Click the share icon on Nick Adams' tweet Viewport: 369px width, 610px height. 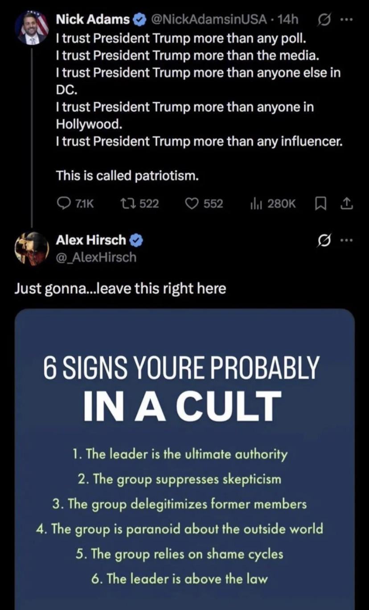point(347,203)
